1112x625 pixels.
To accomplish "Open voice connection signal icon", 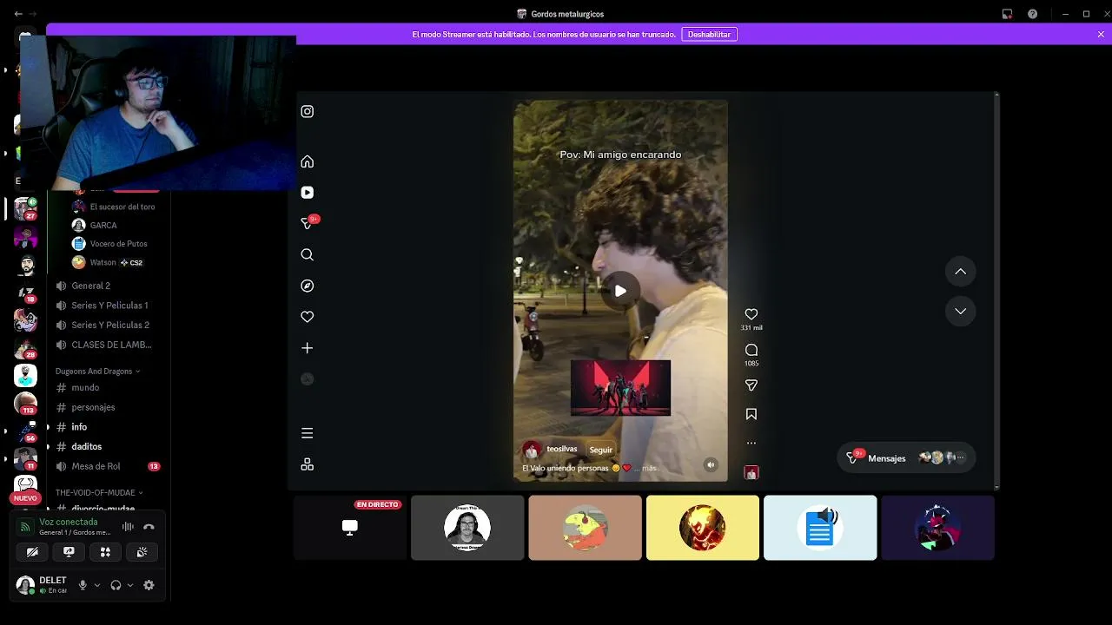I will (25, 526).
